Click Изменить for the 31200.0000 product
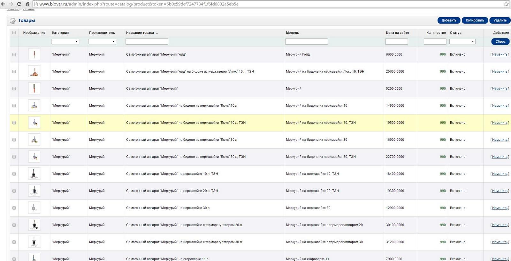The image size is (511, 261). (x=500, y=242)
